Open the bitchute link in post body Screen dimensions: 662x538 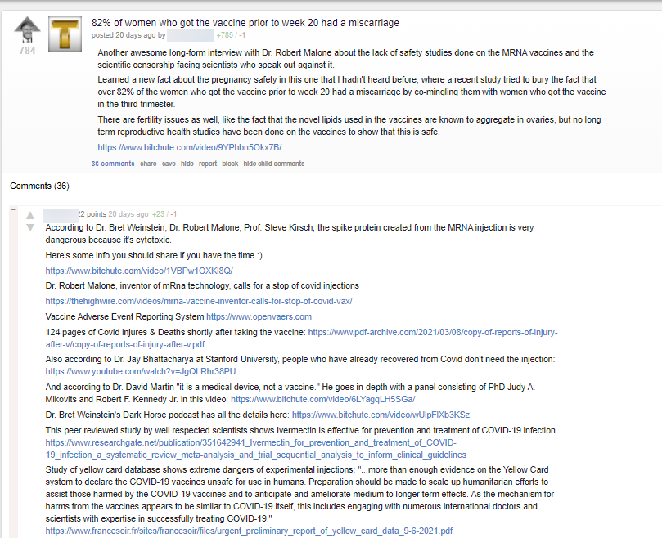point(189,147)
